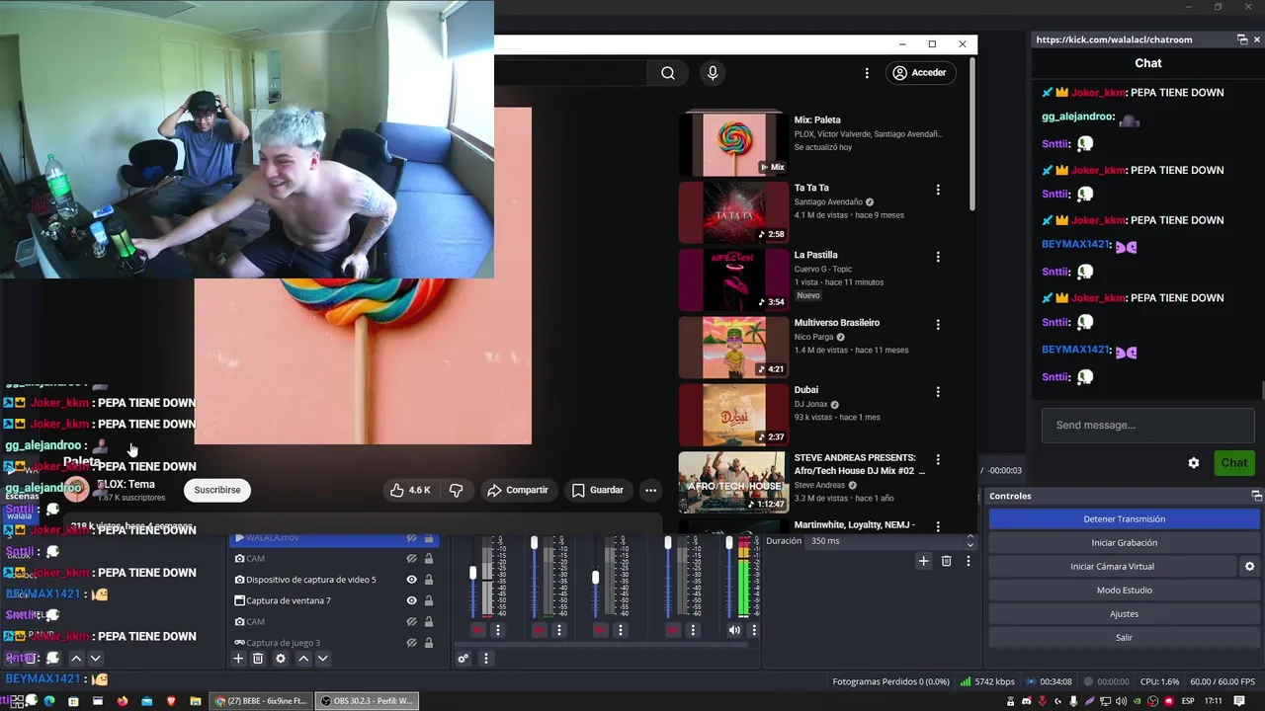The image size is (1265, 711).
Task: Click the YouTube search magnifier icon
Action: coord(668,73)
